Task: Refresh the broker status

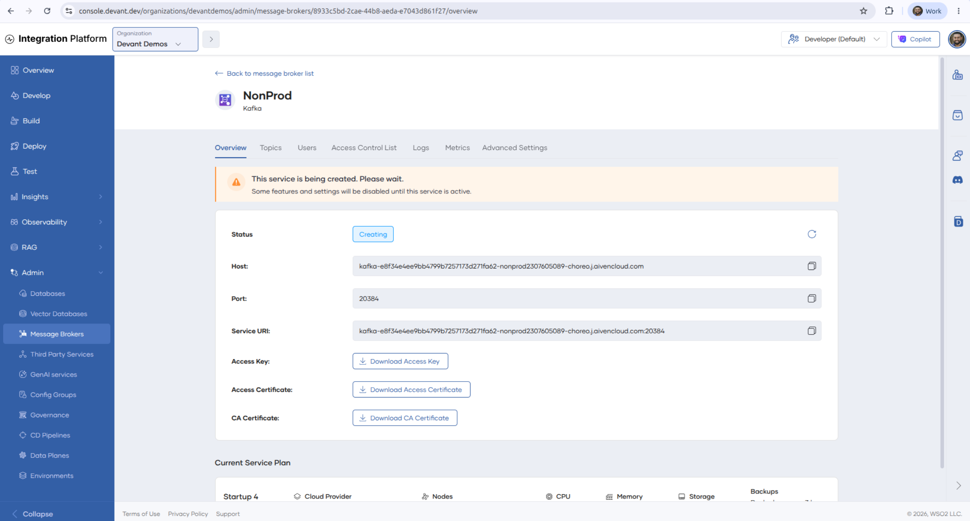Action: pos(812,234)
